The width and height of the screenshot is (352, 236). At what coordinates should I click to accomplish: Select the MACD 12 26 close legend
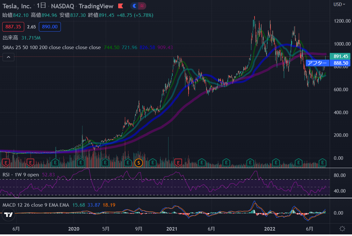[x=36, y=205]
